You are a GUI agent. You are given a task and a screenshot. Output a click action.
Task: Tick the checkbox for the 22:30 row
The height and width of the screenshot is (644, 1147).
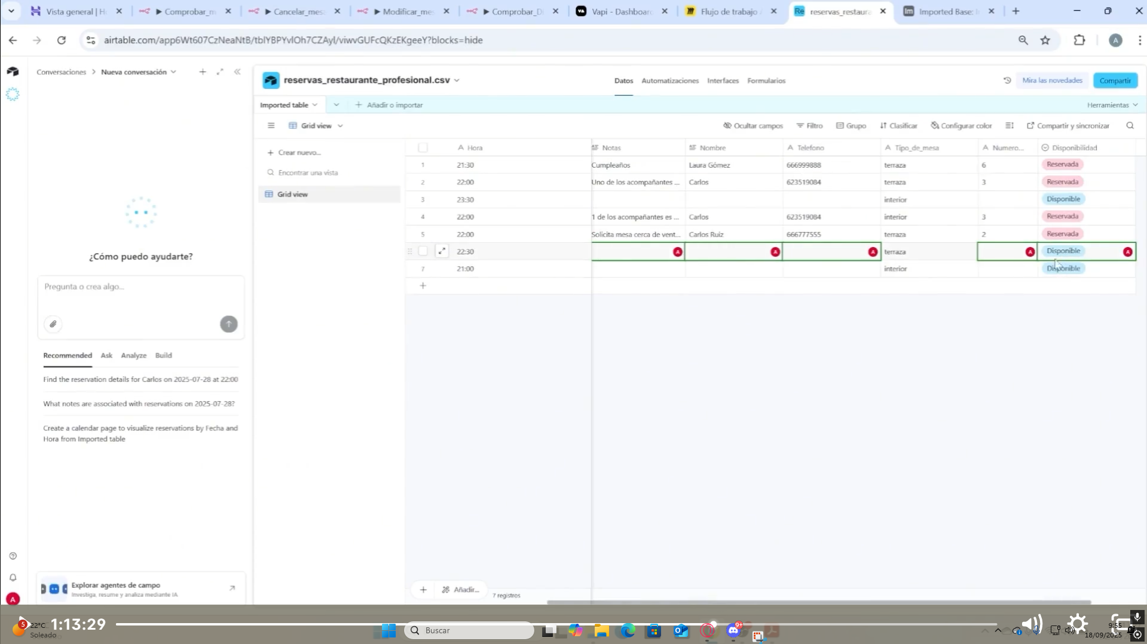(x=423, y=251)
